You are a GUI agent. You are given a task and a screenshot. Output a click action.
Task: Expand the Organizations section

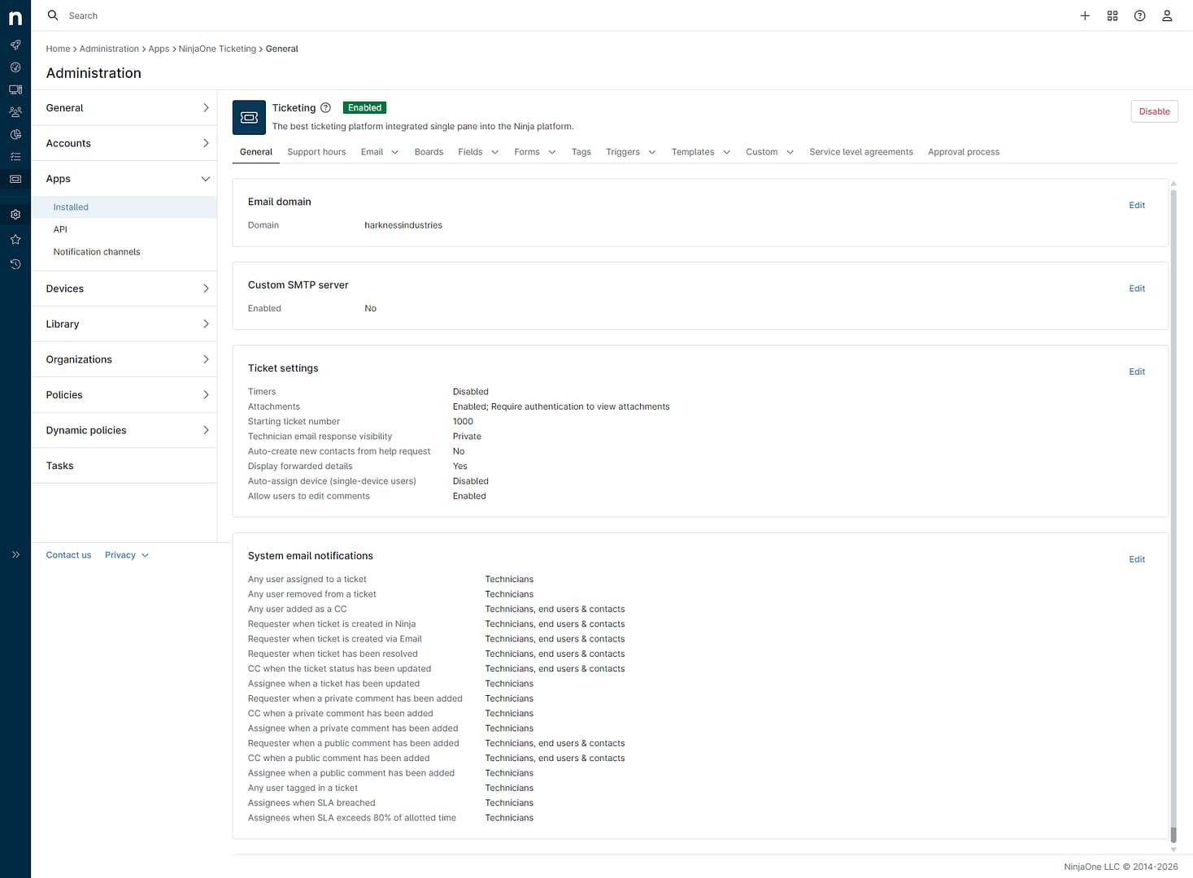[124, 359]
